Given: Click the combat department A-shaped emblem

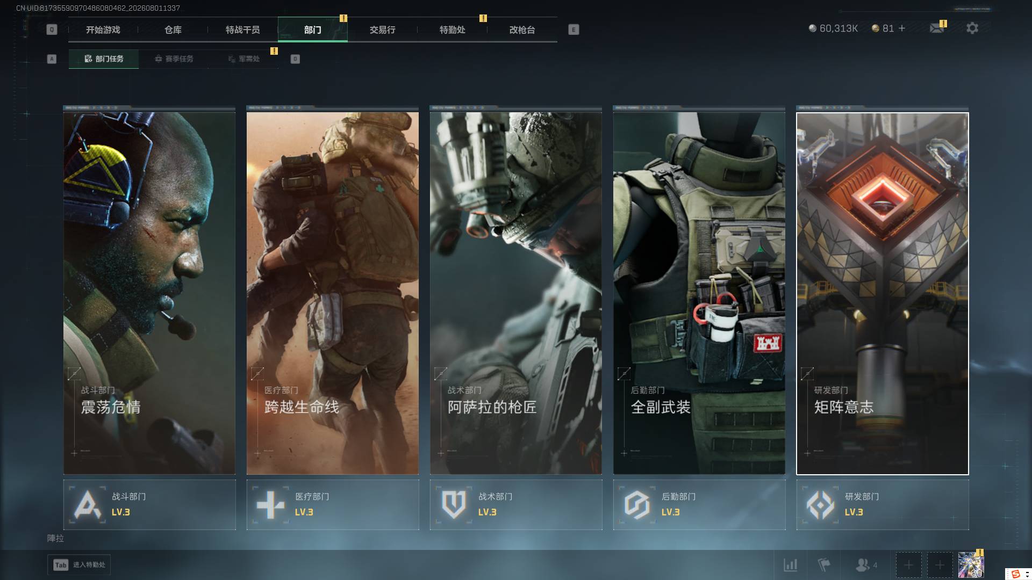Looking at the screenshot, I should tap(88, 505).
